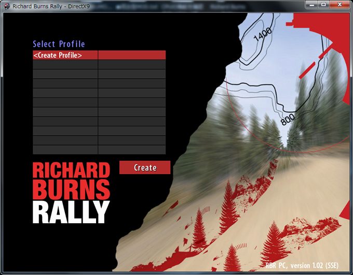This screenshot has width=353, height=275.
Task: Click the 800 contour label on the map
Action: (x=287, y=120)
